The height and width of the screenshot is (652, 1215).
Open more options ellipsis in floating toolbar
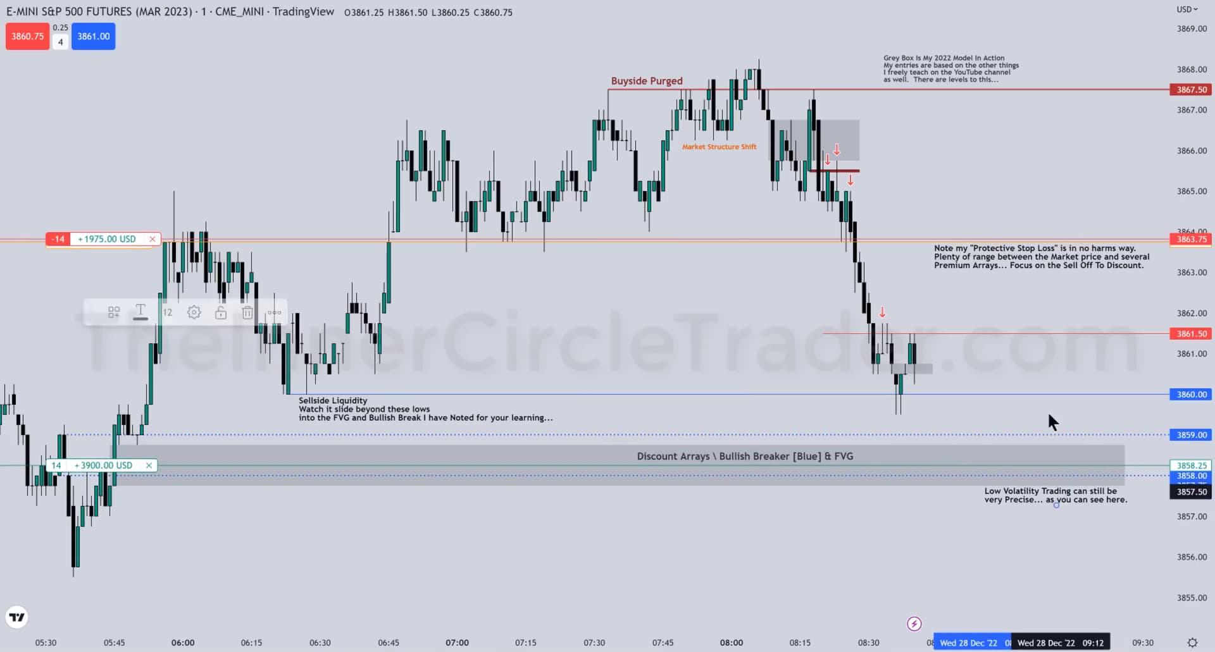274,312
